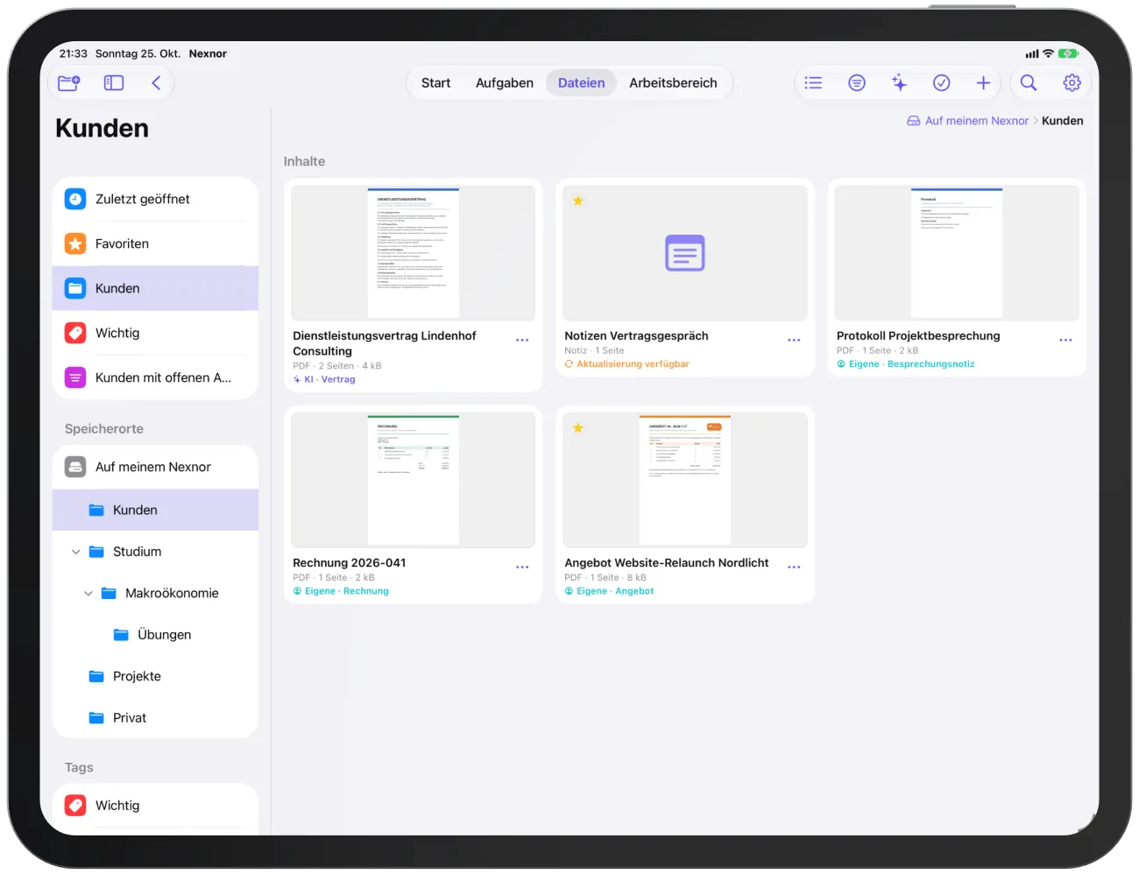Toggle the sidebar panel icon
Screen dimensions: 1139x874
[114, 83]
